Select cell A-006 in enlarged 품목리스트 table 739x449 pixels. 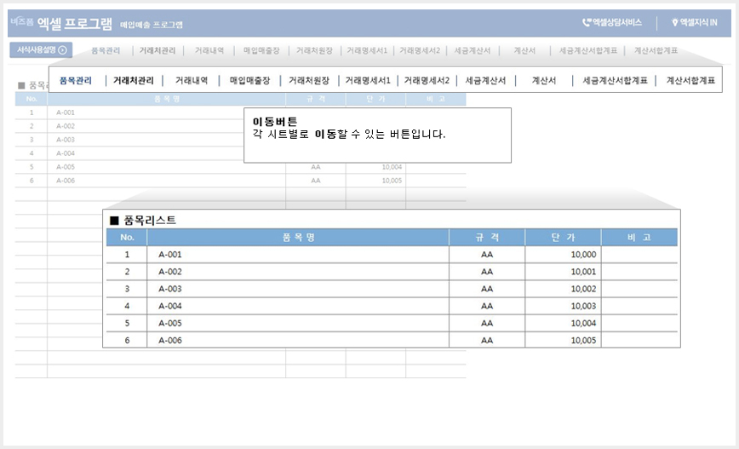click(298, 340)
